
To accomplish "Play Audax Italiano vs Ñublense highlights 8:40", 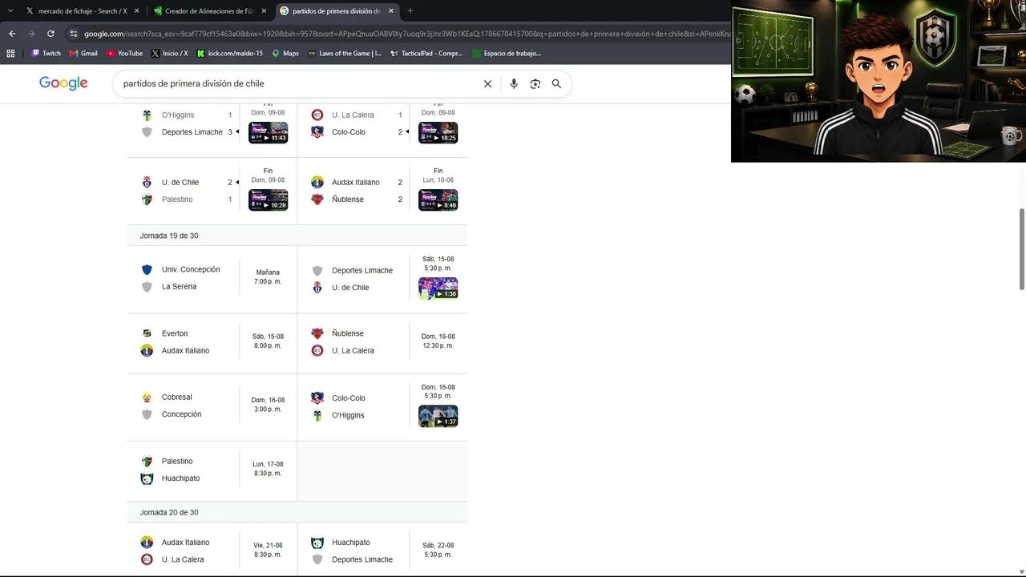I will (x=438, y=200).
